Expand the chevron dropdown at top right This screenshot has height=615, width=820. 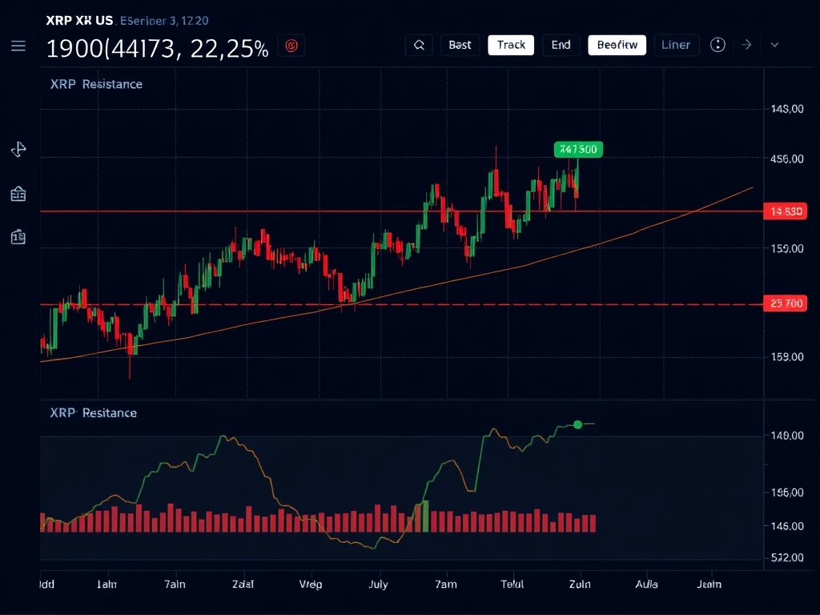pyautogui.click(x=774, y=45)
